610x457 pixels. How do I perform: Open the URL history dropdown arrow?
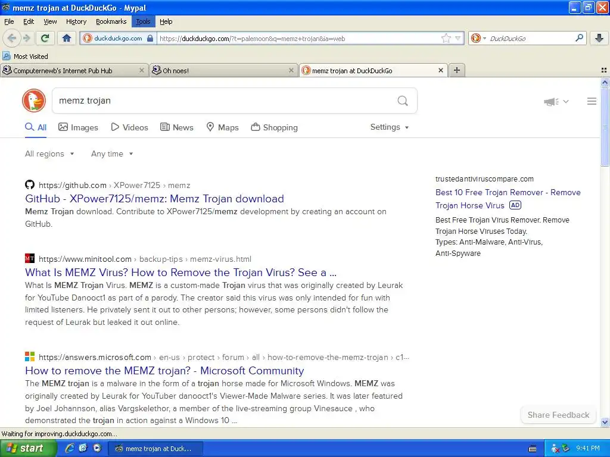pyautogui.click(x=457, y=38)
